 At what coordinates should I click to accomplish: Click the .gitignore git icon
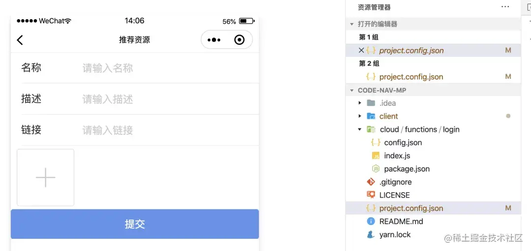(371, 182)
